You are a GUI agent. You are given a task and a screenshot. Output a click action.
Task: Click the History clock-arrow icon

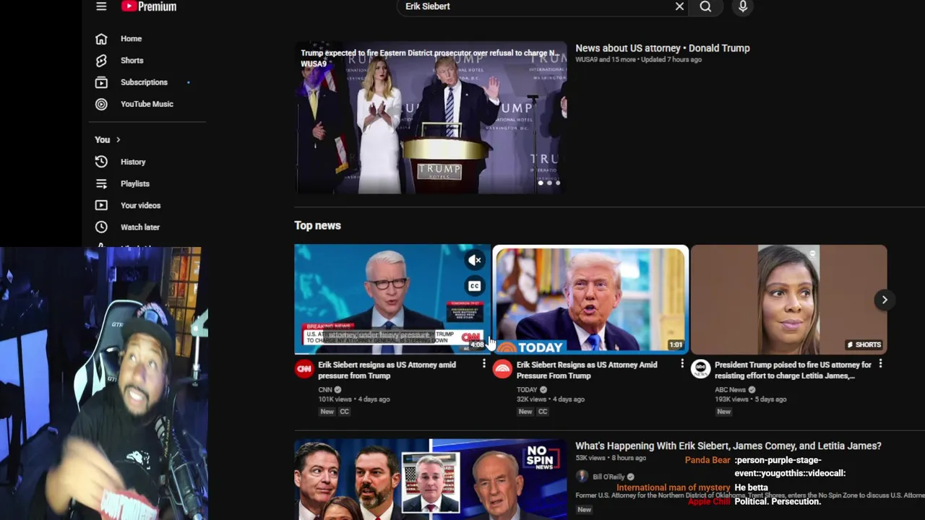(x=101, y=162)
